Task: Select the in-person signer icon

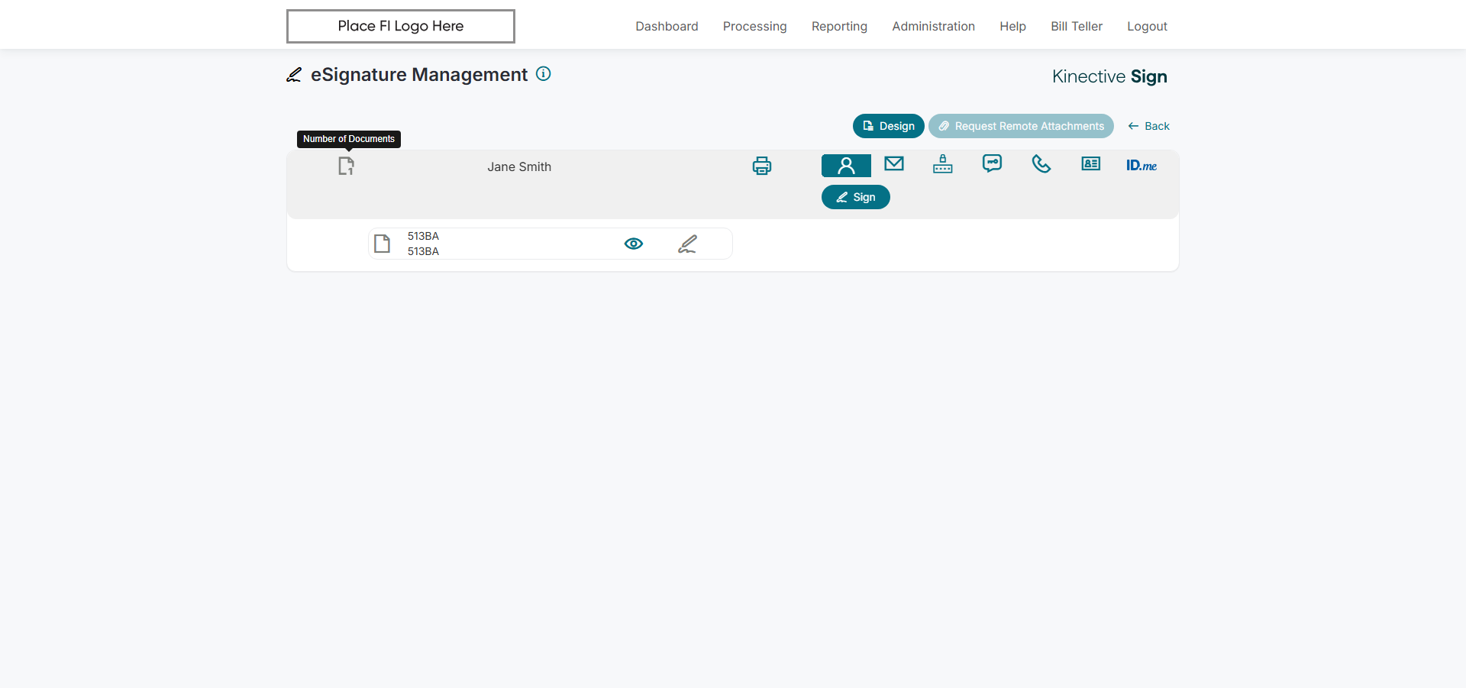Action: pos(846,166)
